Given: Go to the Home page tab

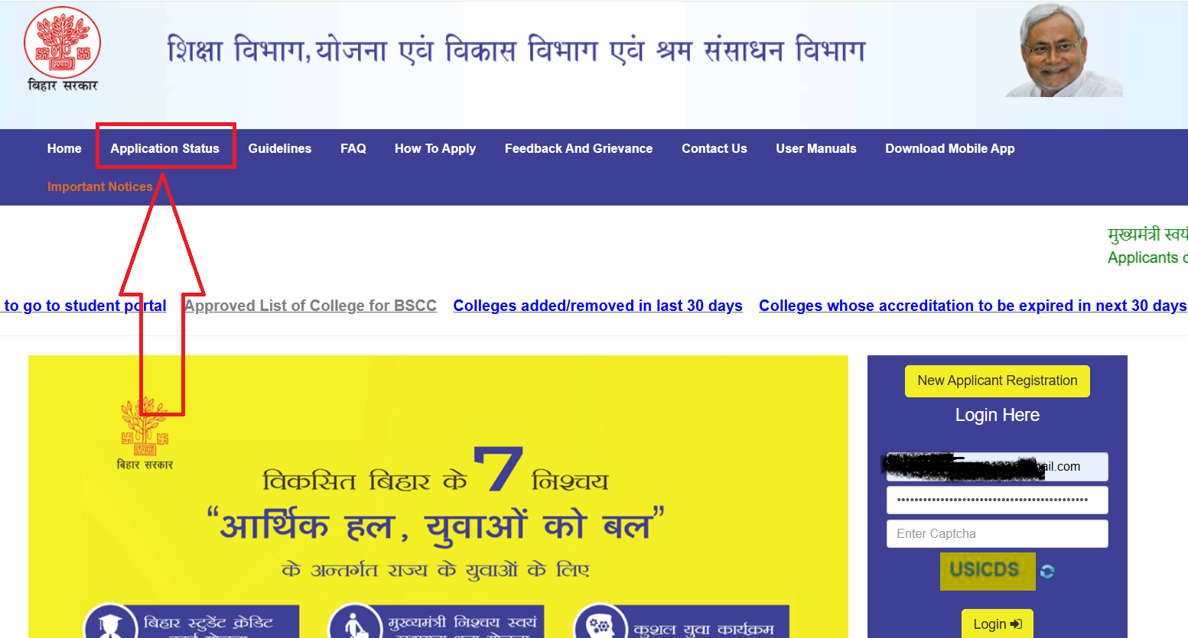Looking at the screenshot, I should click(x=64, y=148).
